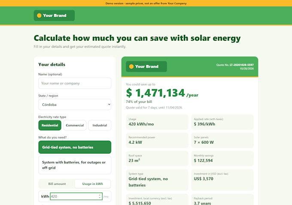Click the 7 × 600 W solar panels value
This screenshot has height=205, width=292.
point(204,142)
